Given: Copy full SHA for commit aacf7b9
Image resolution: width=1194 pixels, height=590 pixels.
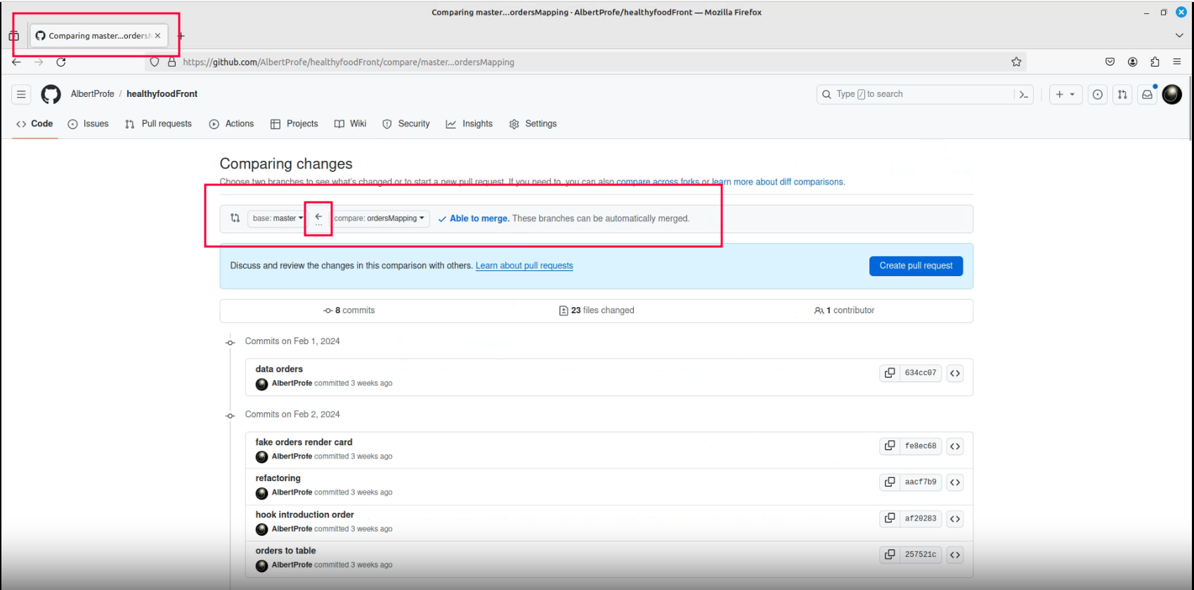Looking at the screenshot, I should point(890,482).
